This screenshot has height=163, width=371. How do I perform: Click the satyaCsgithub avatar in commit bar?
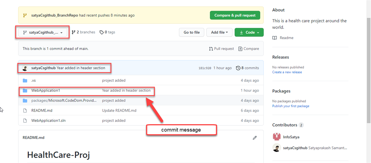(x=25, y=68)
